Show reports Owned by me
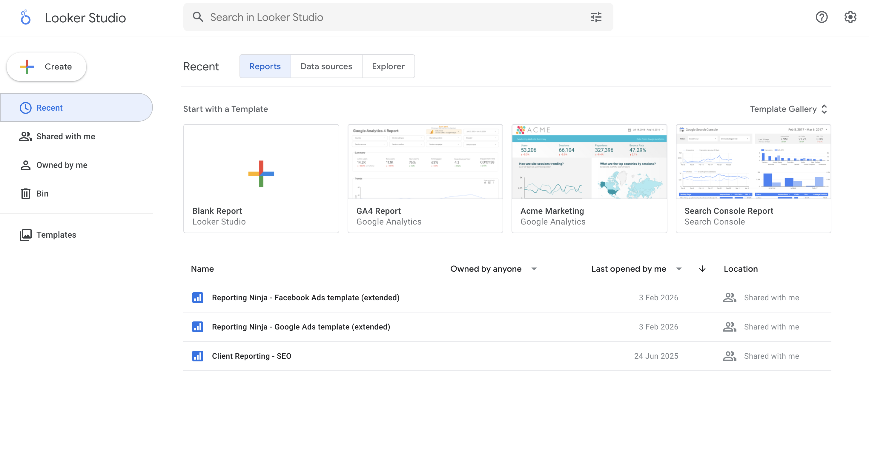The width and height of the screenshot is (869, 458). [x=62, y=165]
